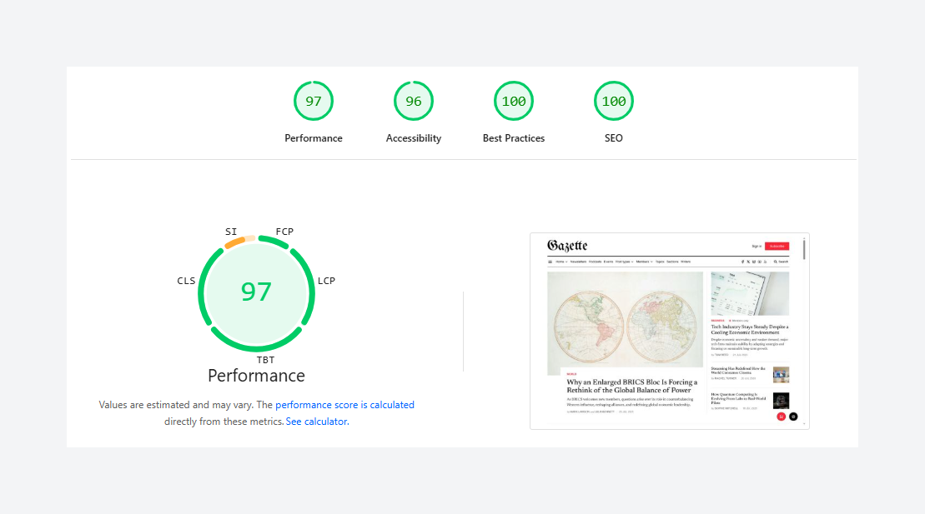Click the Performance score gauge showing 97
Viewport: 925px width, 514px height.
click(x=314, y=101)
